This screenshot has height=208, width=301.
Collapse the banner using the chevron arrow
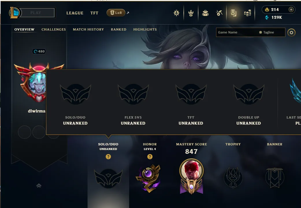(x=39, y=185)
